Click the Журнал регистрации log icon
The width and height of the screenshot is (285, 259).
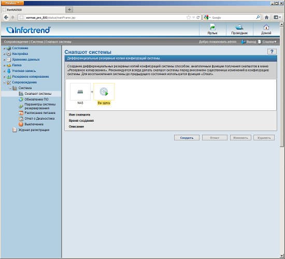[15, 130]
